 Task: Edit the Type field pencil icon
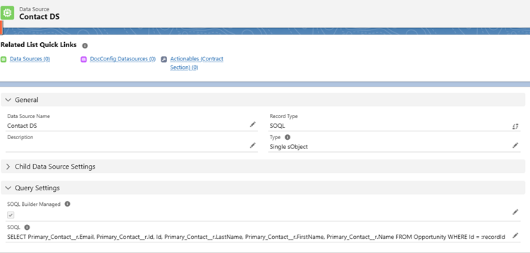pos(515,145)
